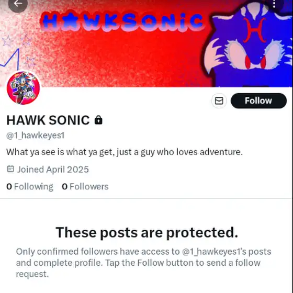
Task: Open the Hawksonic banner header image
Action: click(146, 43)
